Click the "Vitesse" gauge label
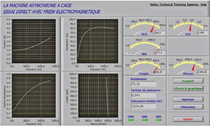This screenshot has height=126, width=210. click(x=188, y=74)
